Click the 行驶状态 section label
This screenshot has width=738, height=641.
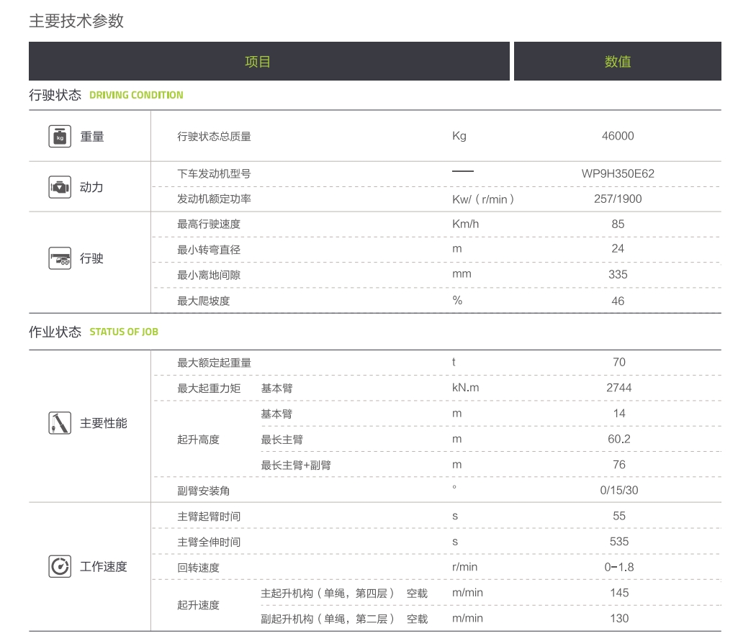55,95
